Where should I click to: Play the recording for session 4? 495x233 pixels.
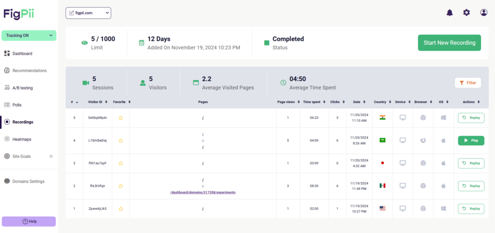(x=471, y=141)
